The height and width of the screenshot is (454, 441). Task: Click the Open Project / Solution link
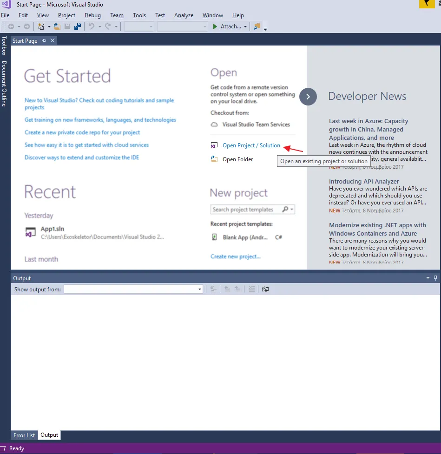(x=251, y=145)
